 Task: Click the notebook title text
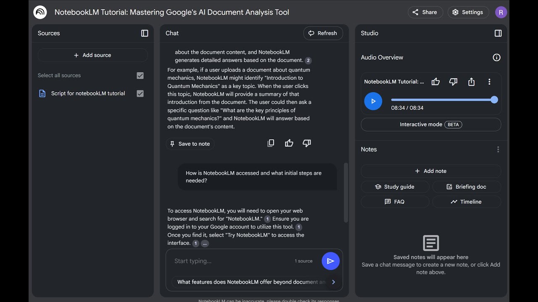172,12
